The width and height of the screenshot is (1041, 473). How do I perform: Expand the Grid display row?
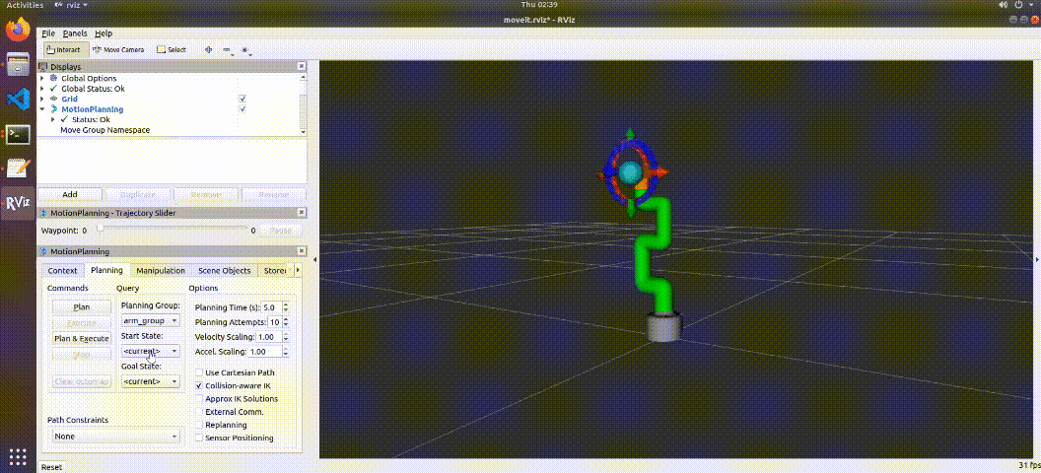(42, 99)
